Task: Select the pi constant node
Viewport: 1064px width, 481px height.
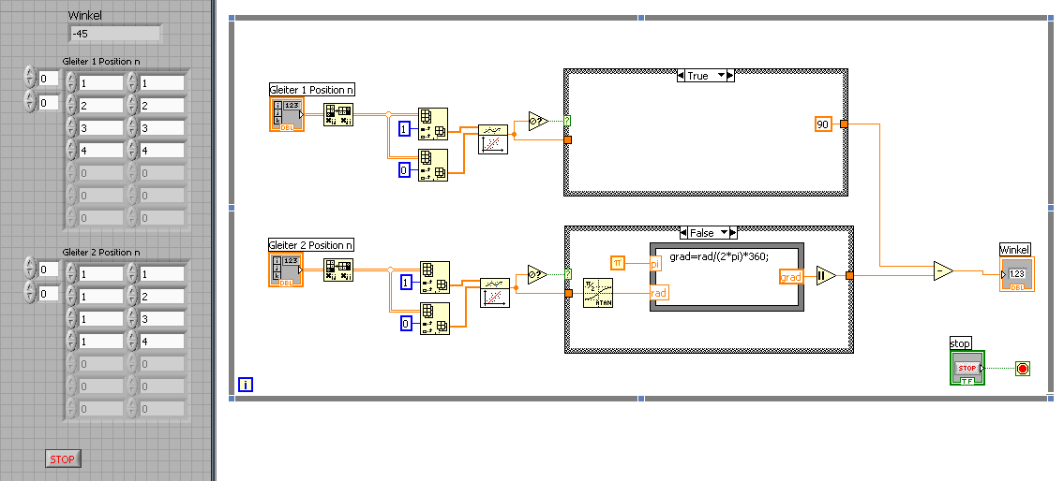Action: [x=617, y=262]
